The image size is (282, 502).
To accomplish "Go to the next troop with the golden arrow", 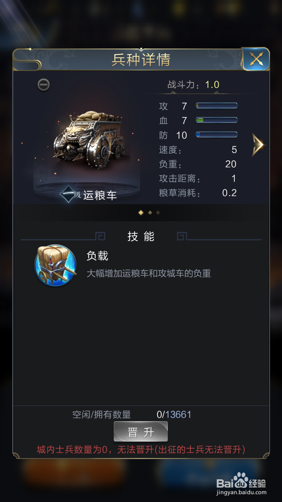I will click(x=258, y=145).
